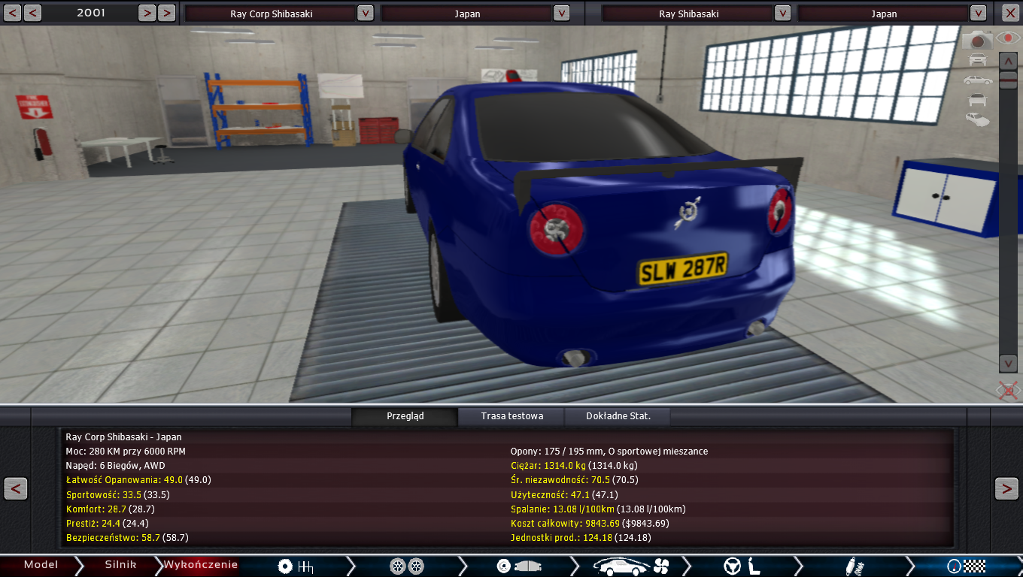Open the first Japan dropdown arrow

[561, 14]
